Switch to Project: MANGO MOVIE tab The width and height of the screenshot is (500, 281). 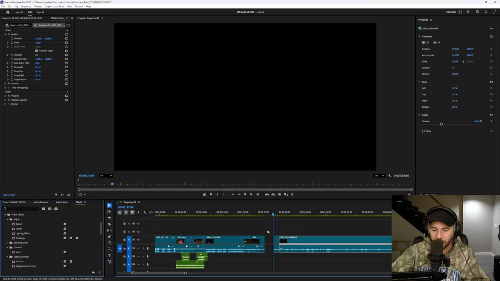point(14,202)
